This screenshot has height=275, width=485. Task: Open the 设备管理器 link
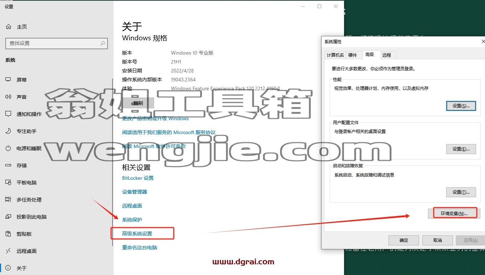pyautogui.click(x=135, y=192)
